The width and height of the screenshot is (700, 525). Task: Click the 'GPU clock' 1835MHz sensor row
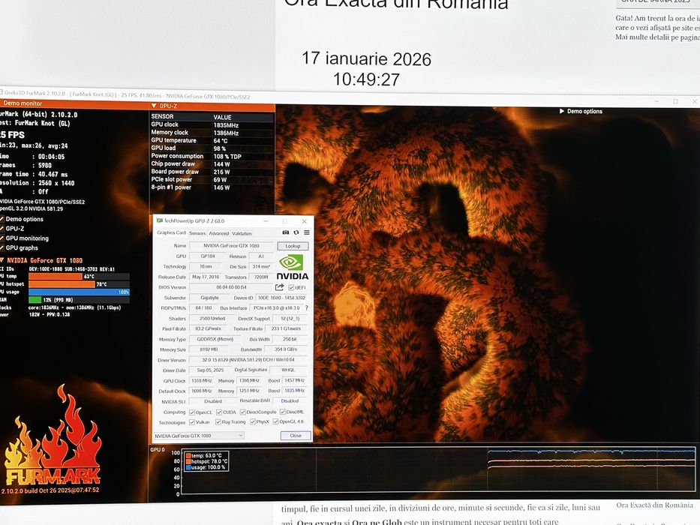[212, 125]
